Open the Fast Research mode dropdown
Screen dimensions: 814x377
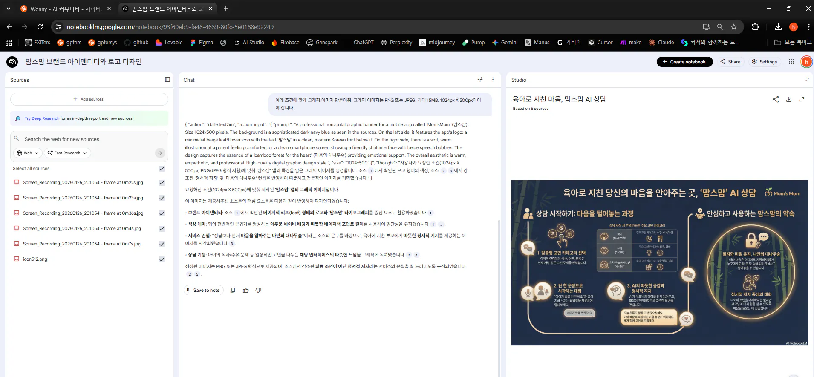67,153
